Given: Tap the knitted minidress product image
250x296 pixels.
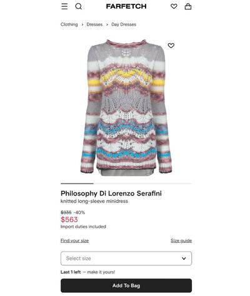Looking at the screenshot, I should (126, 107).
